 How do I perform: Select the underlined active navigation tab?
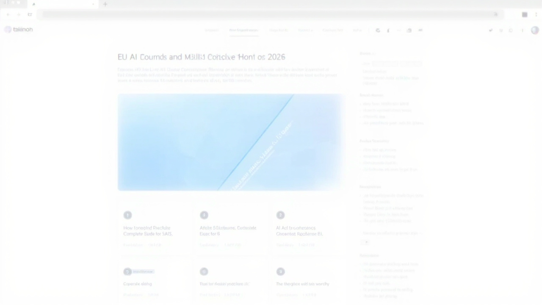click(x=243, y=30)
